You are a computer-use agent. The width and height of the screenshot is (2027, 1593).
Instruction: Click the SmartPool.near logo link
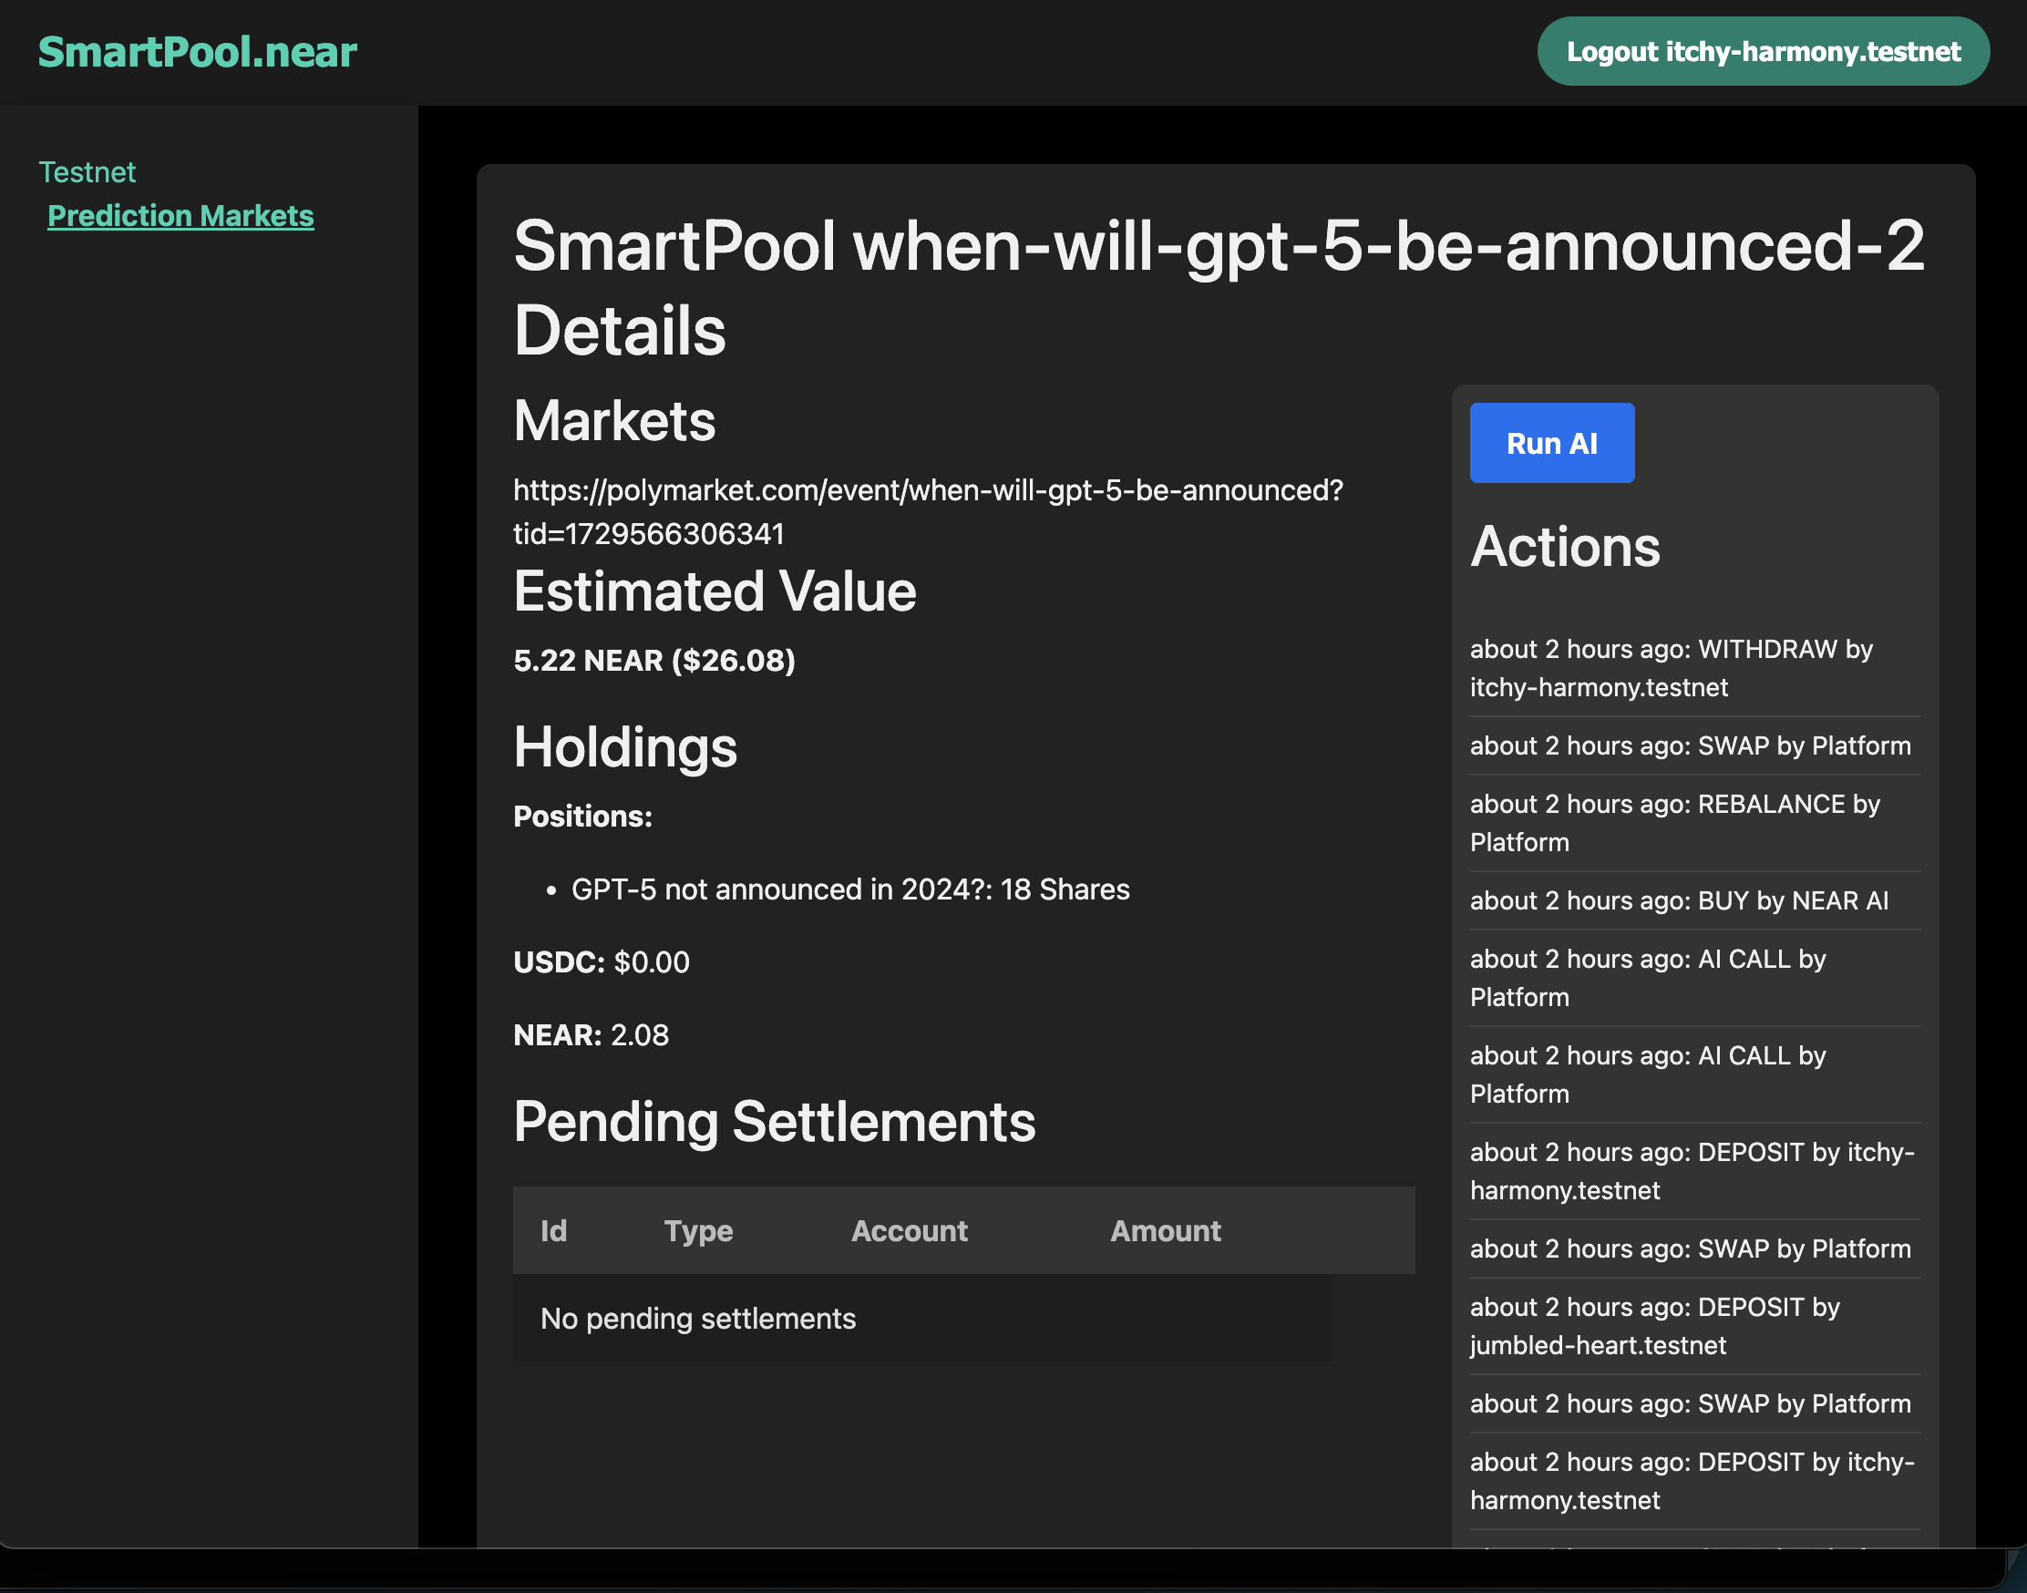pyautogui.click(x=197, y=52)
